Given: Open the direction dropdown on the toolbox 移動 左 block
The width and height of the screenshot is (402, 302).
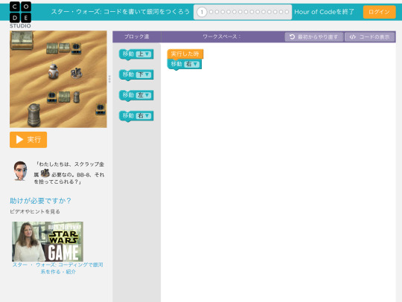Looking at the screenshot, I should point(144,95).
